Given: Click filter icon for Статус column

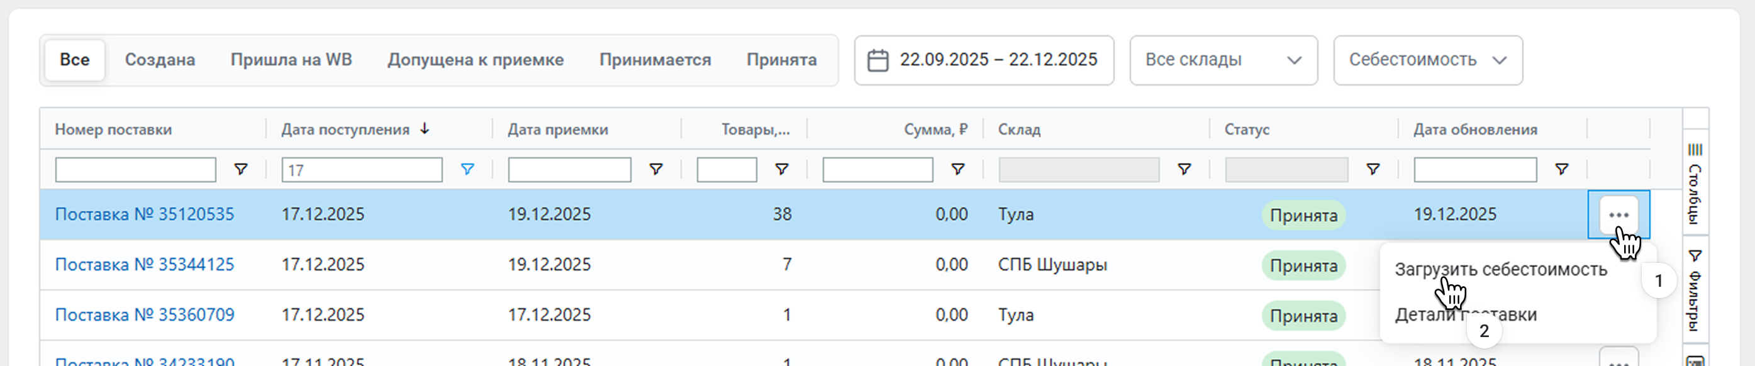Looking at the screenshot, I should pos(1373,169).
